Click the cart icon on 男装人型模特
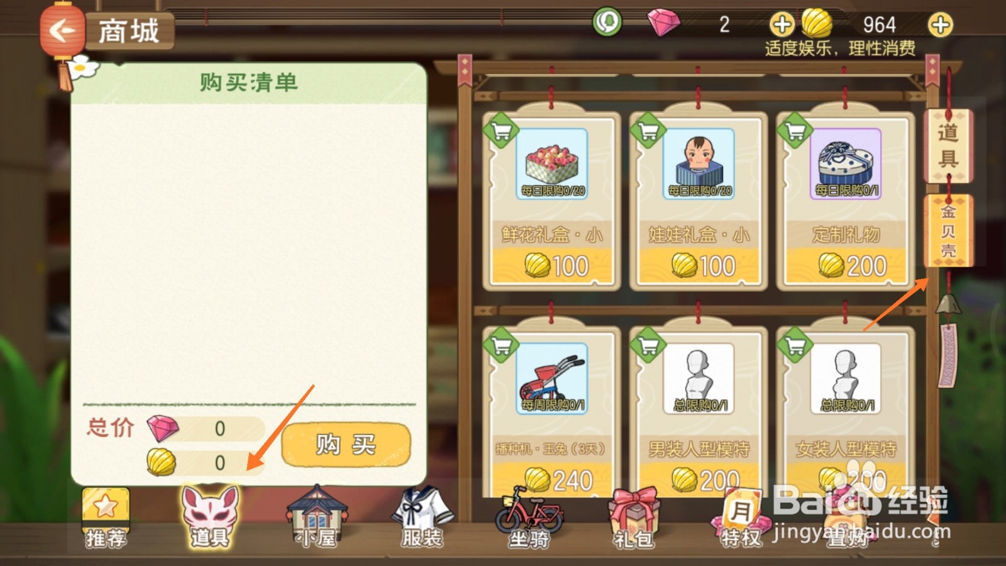The image size is (1006, 566). pos(648,345)
